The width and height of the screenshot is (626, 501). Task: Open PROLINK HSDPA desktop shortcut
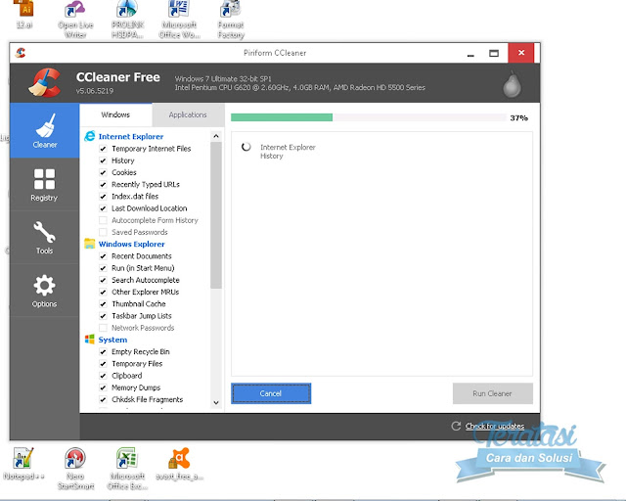click(x=127, y=20)
